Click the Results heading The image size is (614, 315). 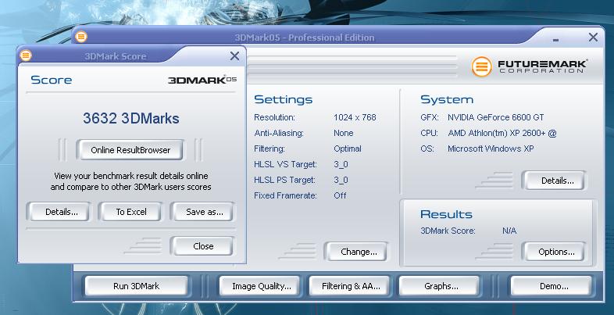tap(446, 214)
